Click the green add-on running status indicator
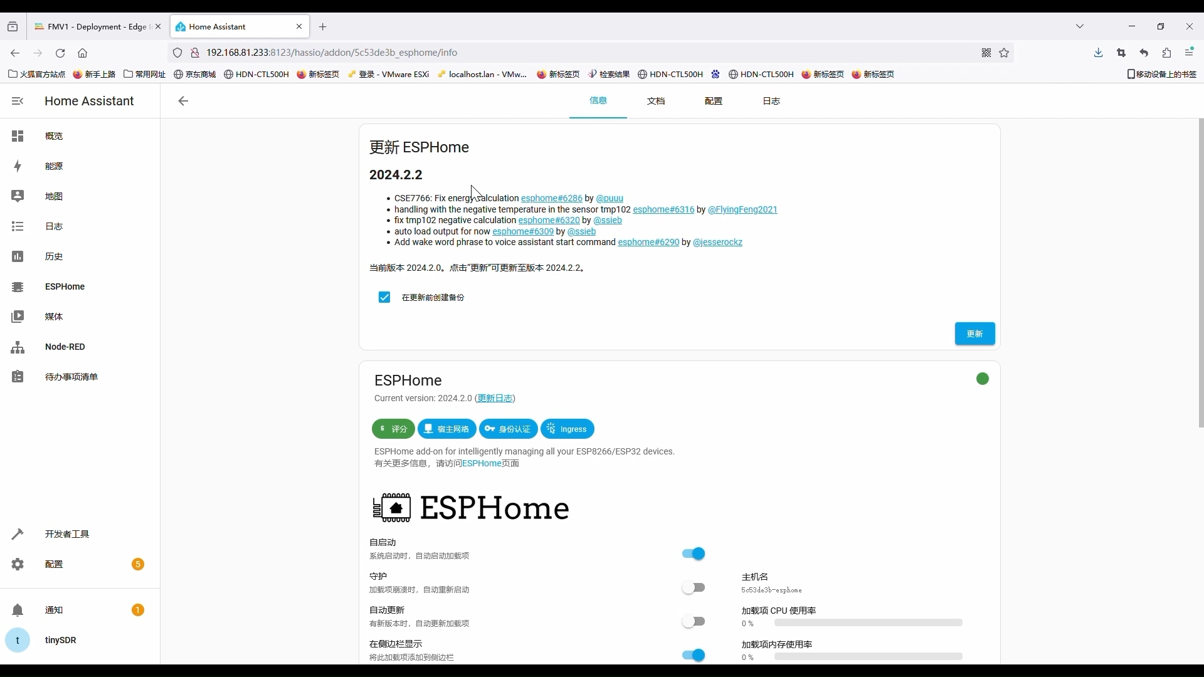This screenshot has width=1204, height=677. (x=983, y=379)
